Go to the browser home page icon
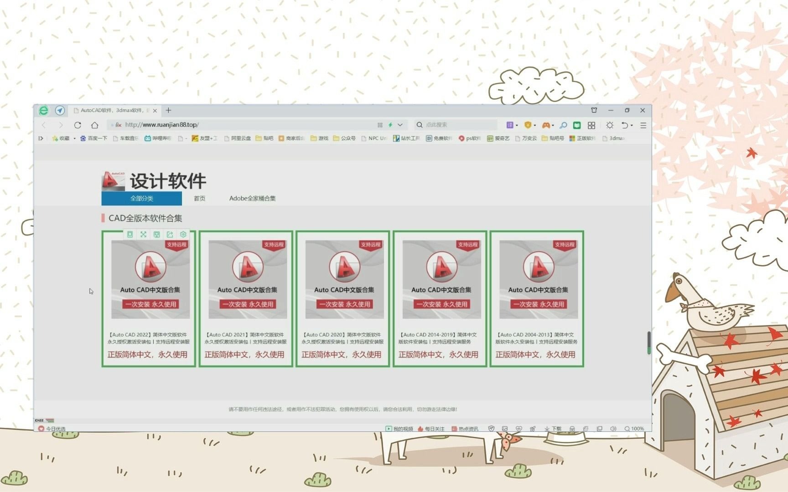 [x=94, y=125]
